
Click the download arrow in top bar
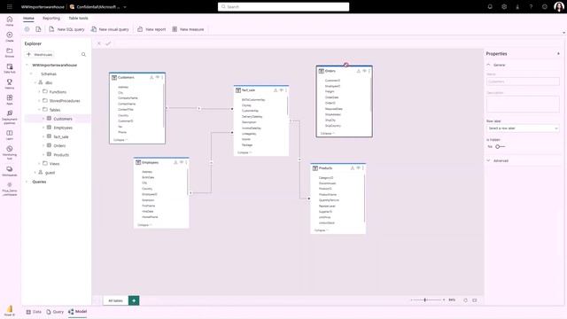click(x=517, y=6)
